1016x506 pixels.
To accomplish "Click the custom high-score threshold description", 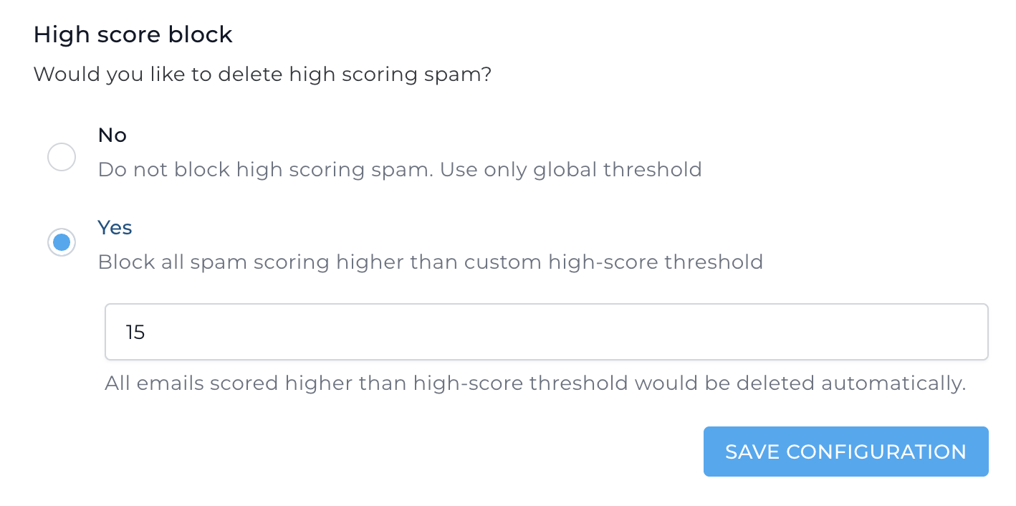I will coord(430,262).
